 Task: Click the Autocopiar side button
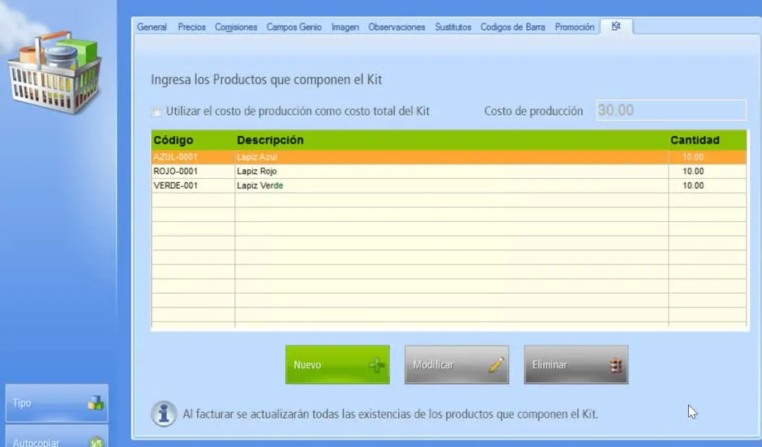(57, 436)
